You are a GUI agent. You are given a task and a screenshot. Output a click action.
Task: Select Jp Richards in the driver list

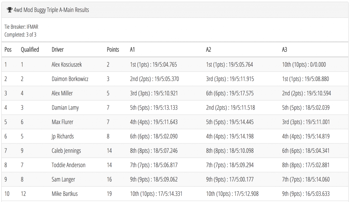click(63, 136)
